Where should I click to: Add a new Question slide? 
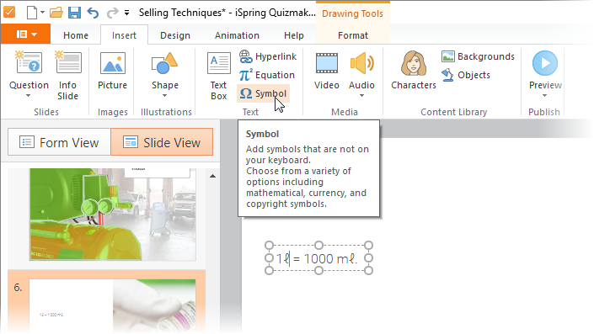[29, 70]
